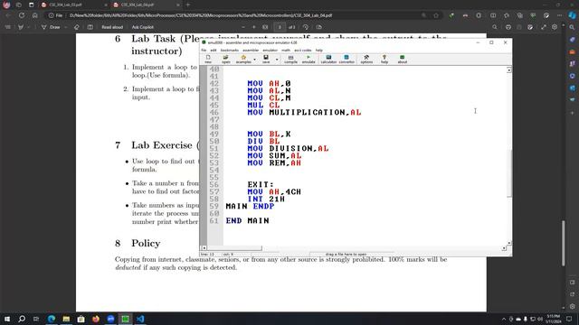
Task: Expand the examples dropdown arrow
Action: click(x=254, y=60)
